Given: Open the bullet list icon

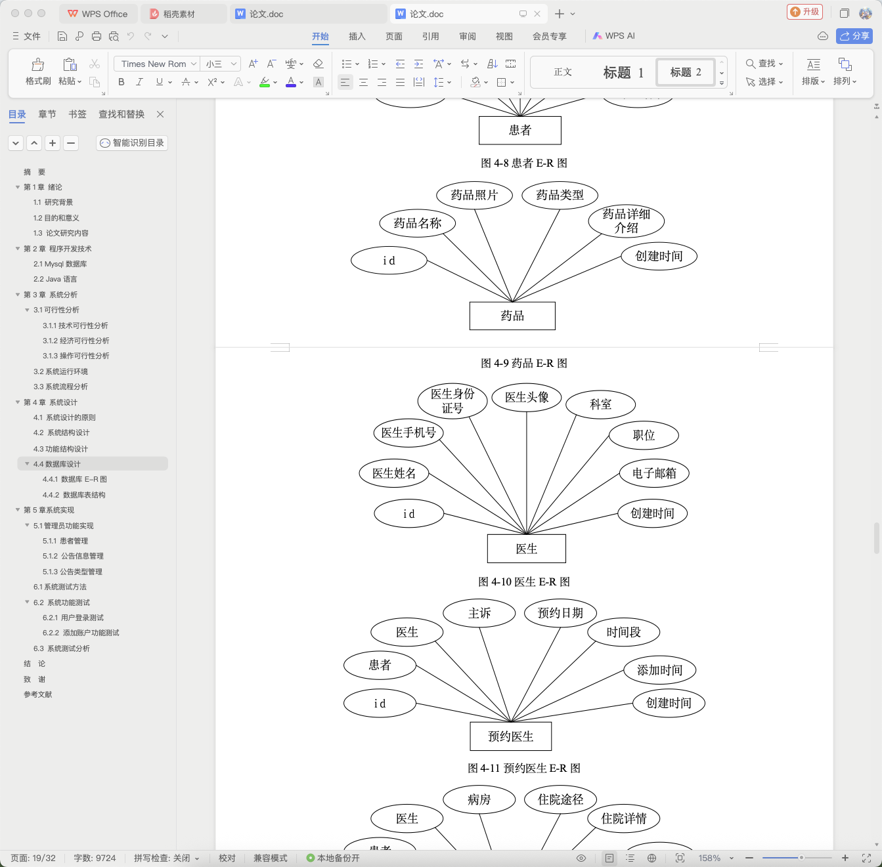Looking at the screenshot, I should [347, 64].
